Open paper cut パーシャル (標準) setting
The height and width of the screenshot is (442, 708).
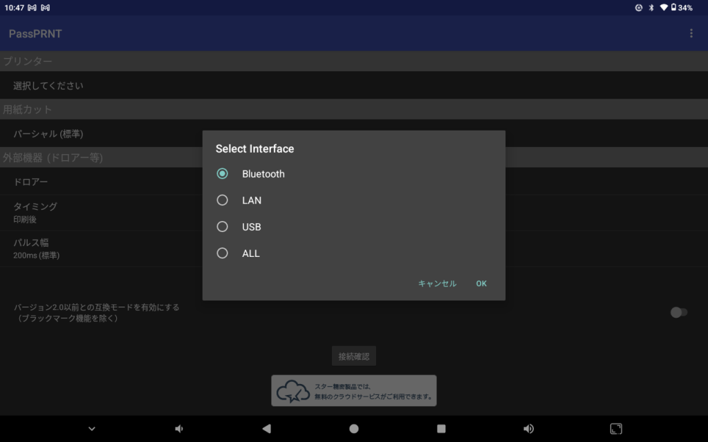48,133
